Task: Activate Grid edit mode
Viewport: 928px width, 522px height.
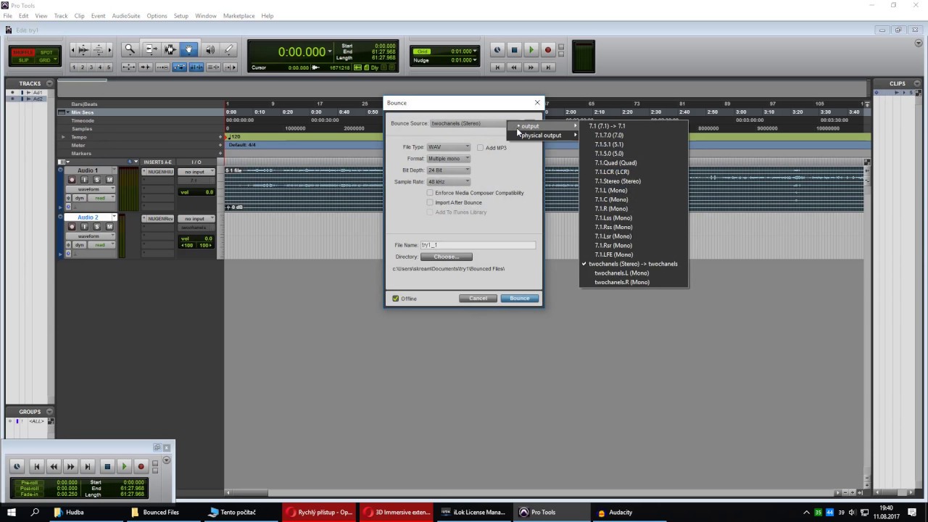Action: tap(46, 60)
